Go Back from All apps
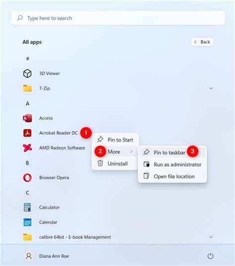Viewport: 235px width, 266px height. point(202,42)
